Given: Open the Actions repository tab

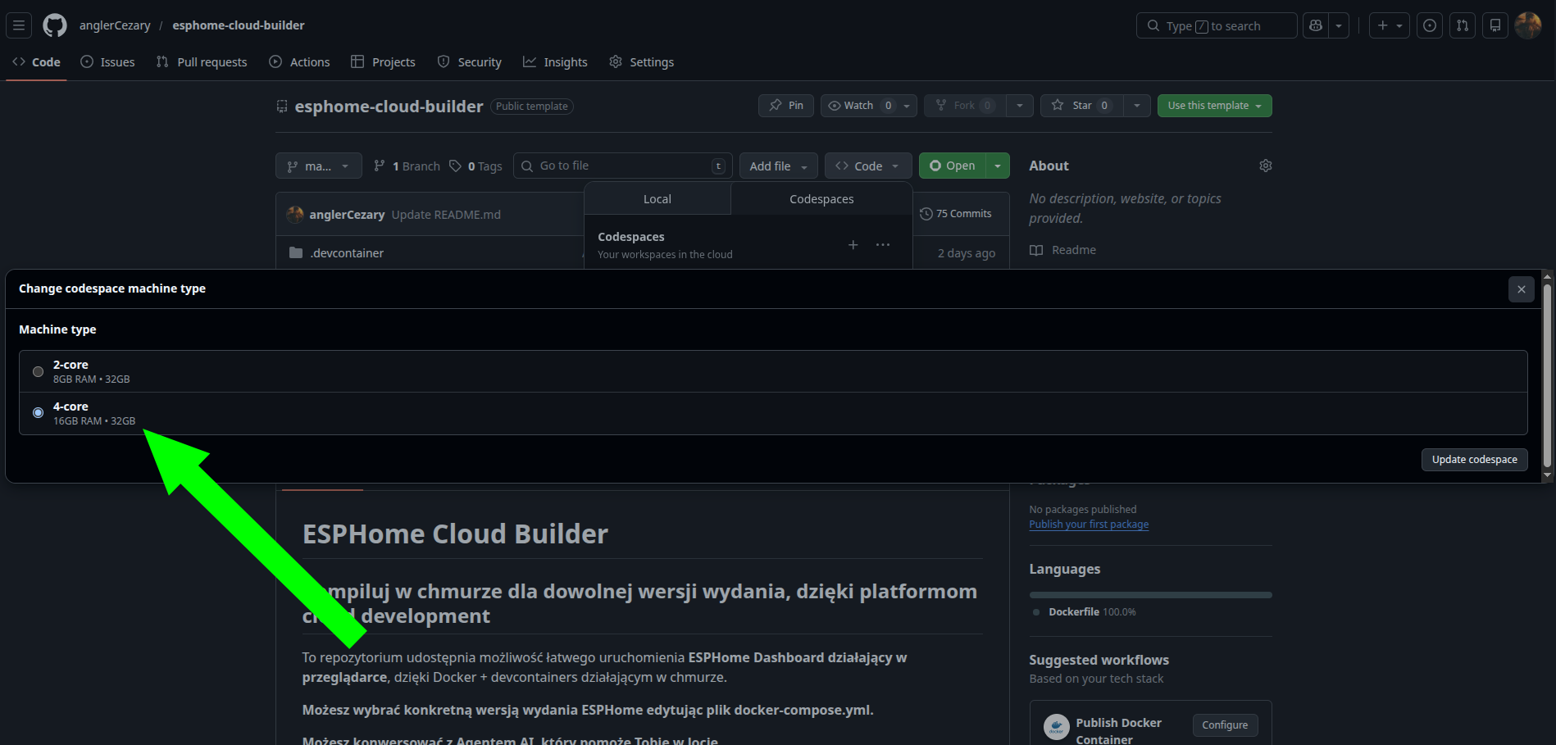Looking at the screenshot, I should click(x=300, y=62).
